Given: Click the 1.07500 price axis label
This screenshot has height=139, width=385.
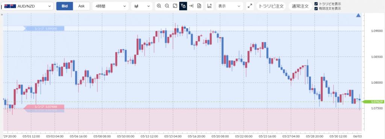Looking at the screenshot, I should pos(377,108).
